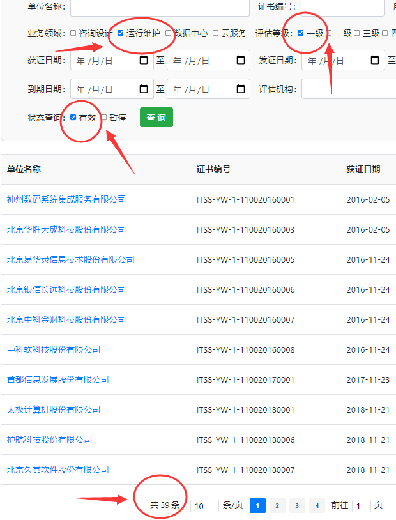396x520 pixels.
Task: Uncheck the 有效 status checkbox
Action: 73,117
